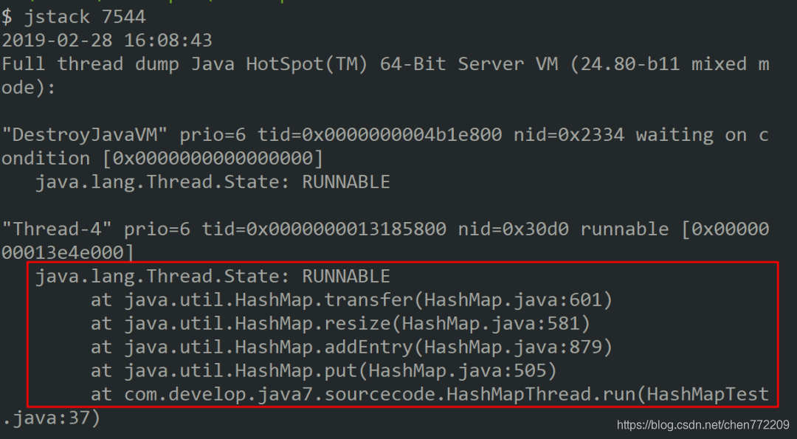The image size is (797, 439).
Task: Click the '$ jstack 7544' command line
Action: click(74, 17)
